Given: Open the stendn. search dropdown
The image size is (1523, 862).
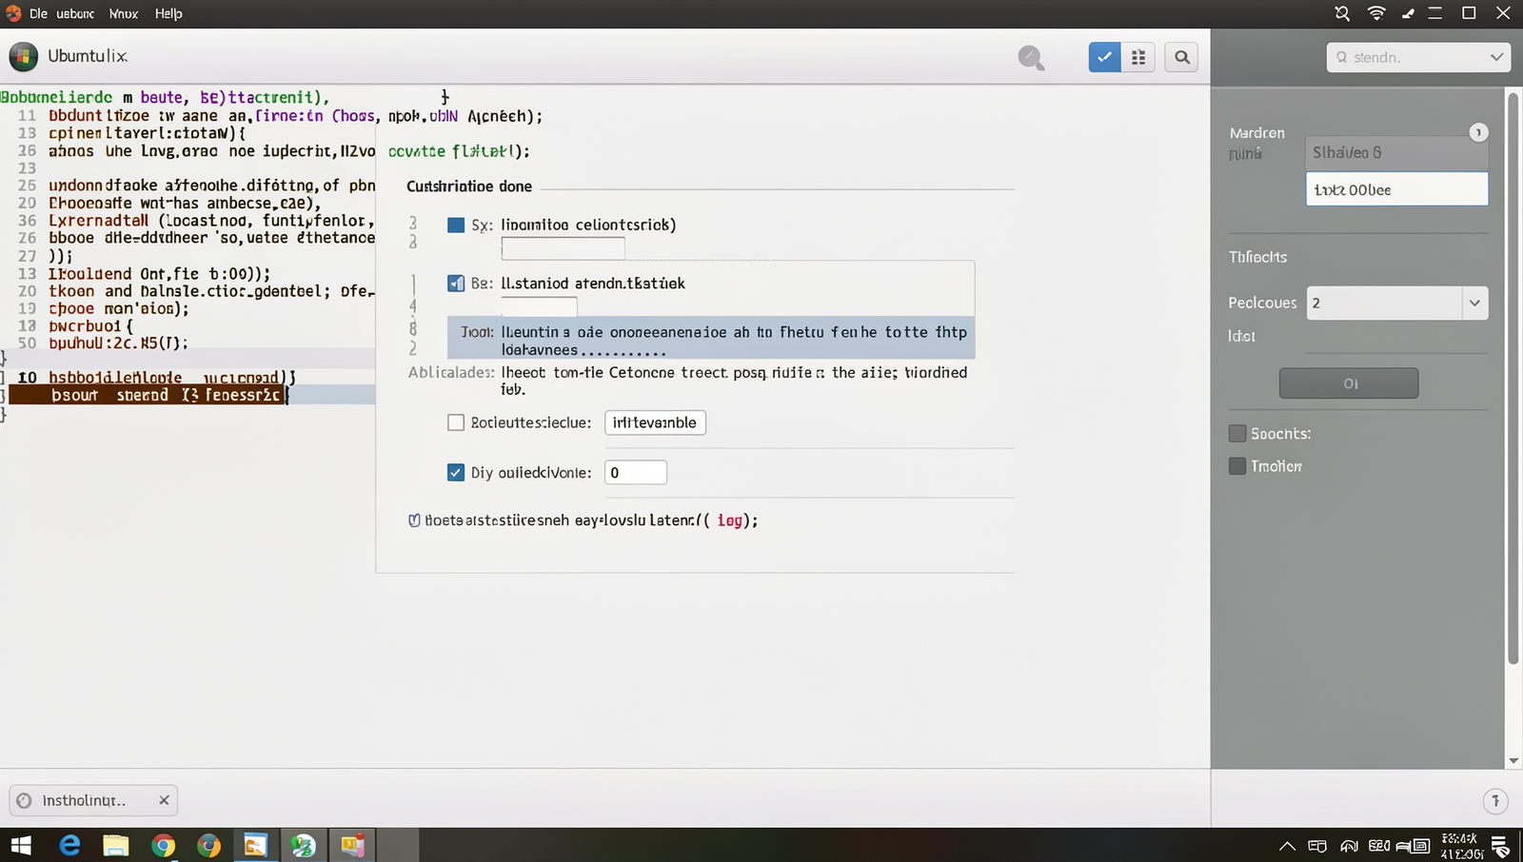Looking at the screenshot, I should tap(1418, 57).
